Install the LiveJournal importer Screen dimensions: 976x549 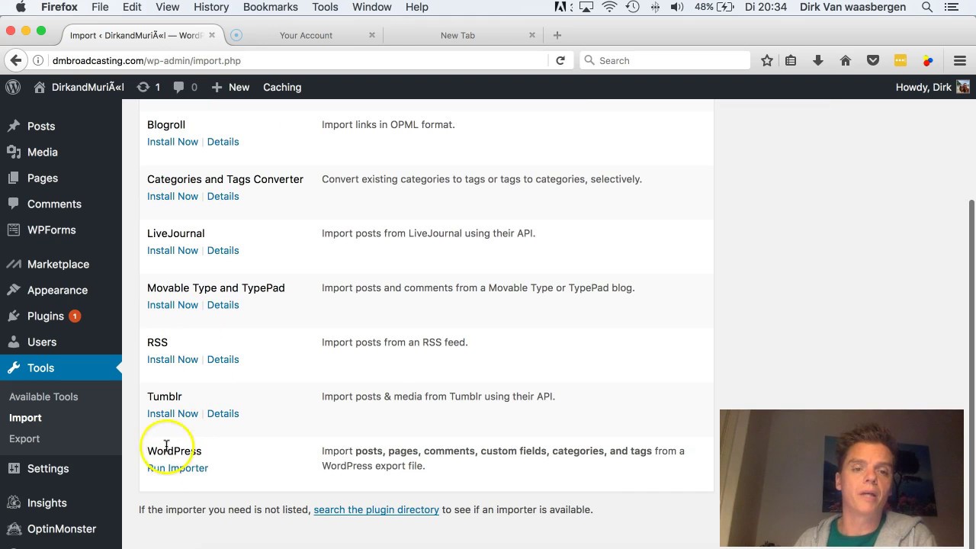click(172, 250)
